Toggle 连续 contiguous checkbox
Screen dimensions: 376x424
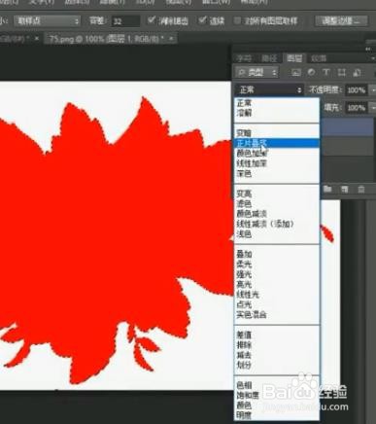[203, 20]
